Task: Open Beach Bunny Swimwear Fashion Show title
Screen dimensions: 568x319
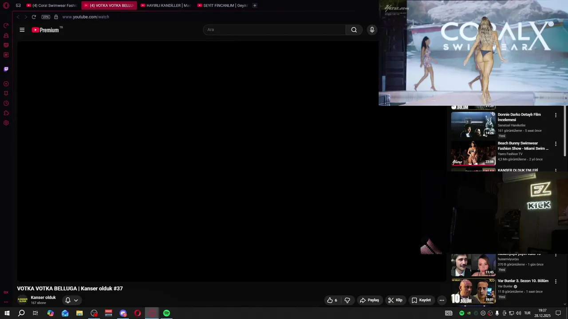Action: click(523, 146)
